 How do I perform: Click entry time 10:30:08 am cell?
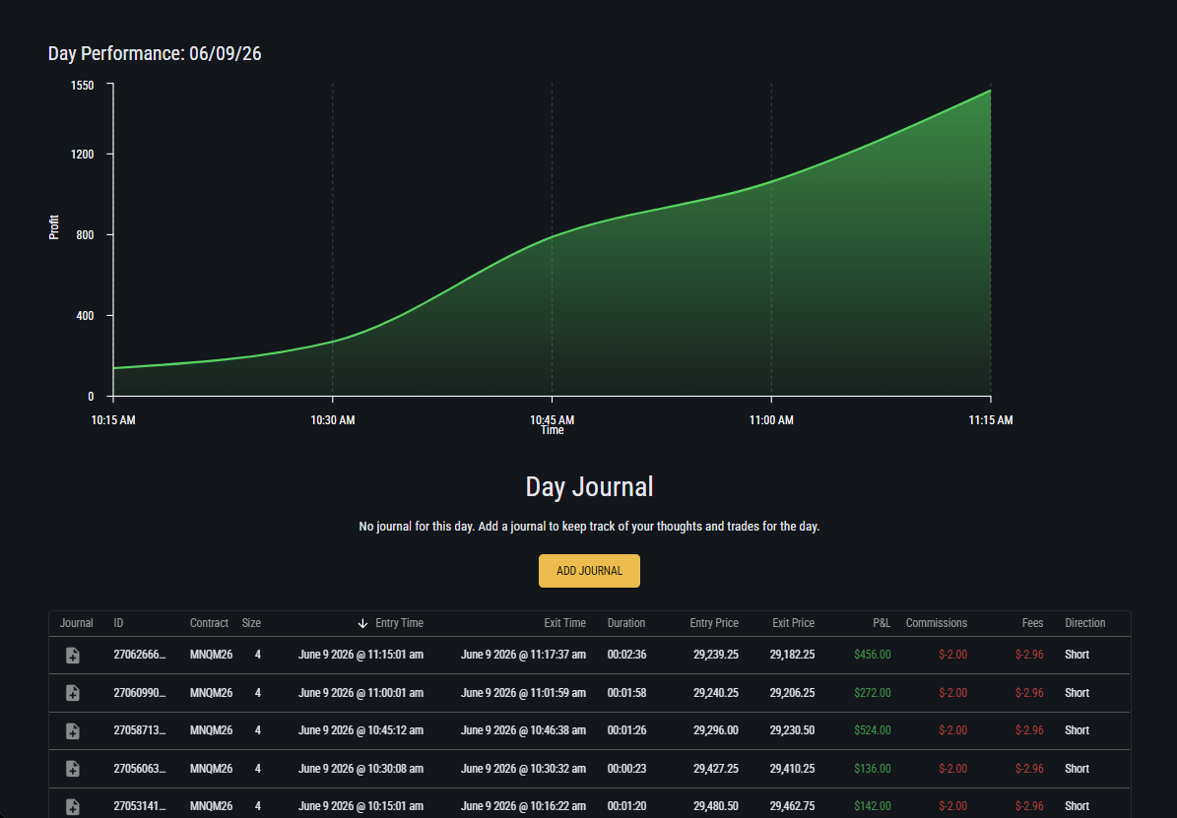tap(360, 769)
